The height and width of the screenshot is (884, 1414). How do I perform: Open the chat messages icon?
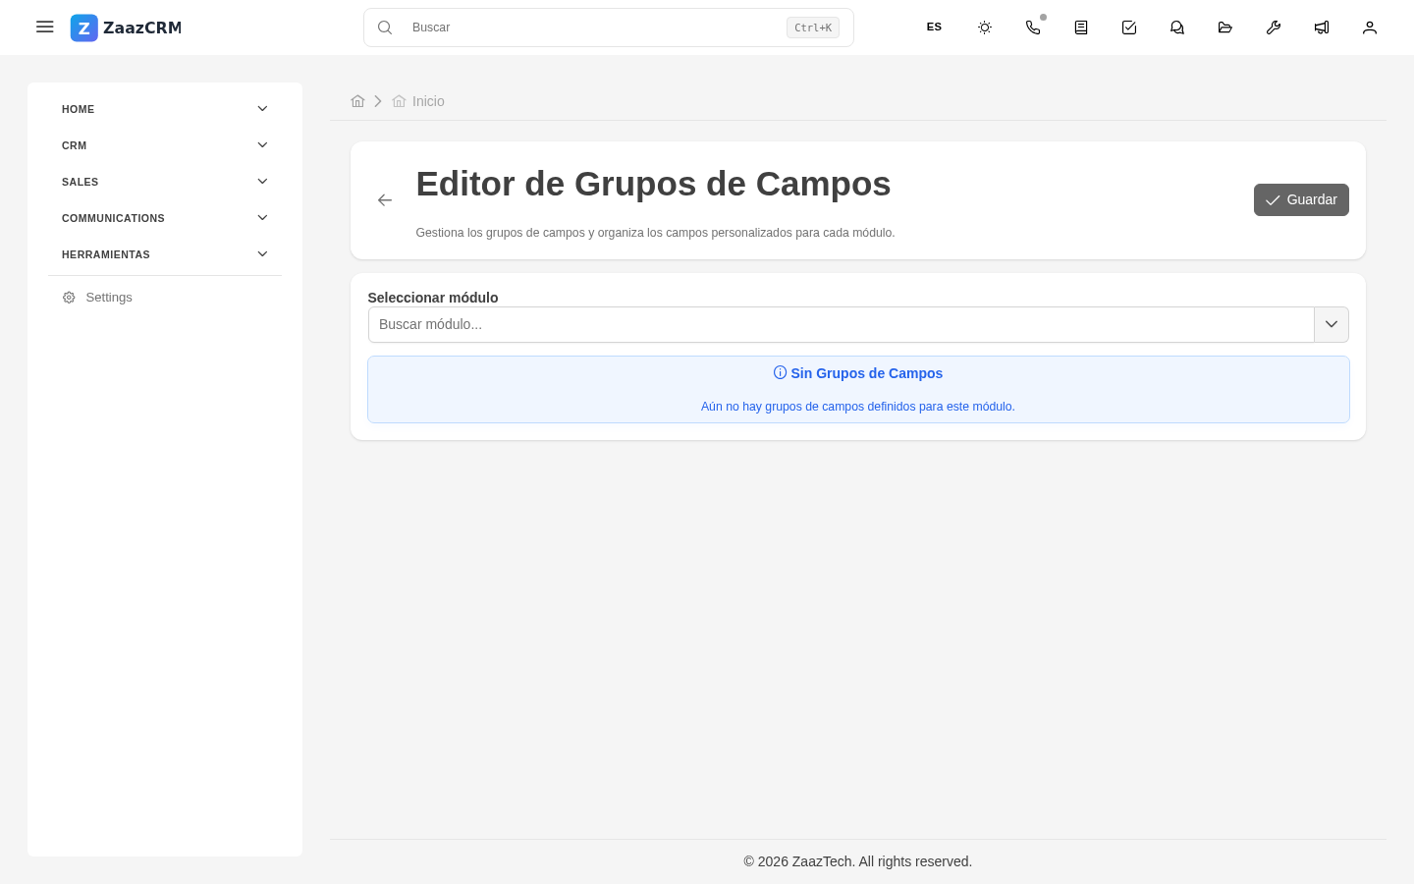tap(1177, 28)
